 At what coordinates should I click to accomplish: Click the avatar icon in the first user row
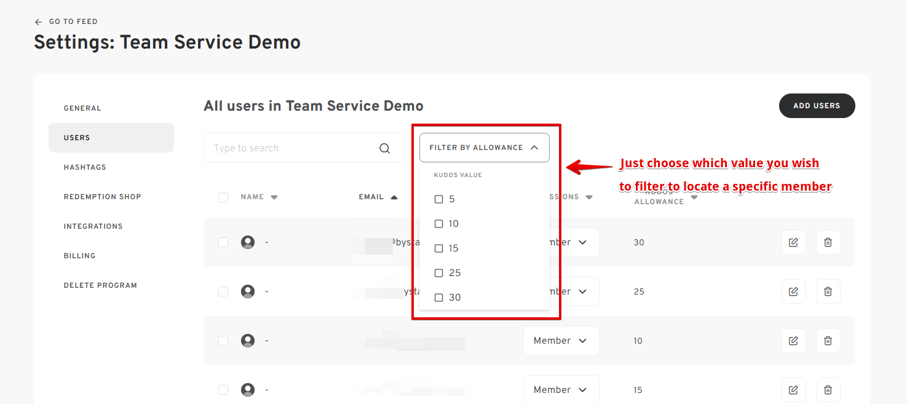pyautogui.click(x=248, y=242)
